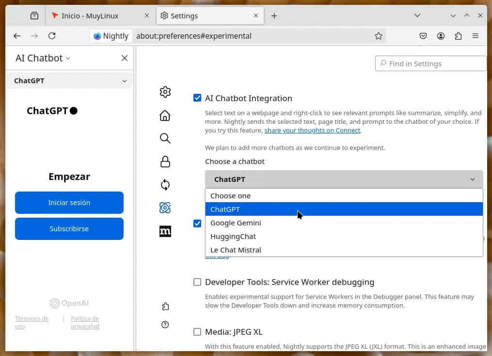
Task: Open the Search settings magnifier icon
Action: 165,139
